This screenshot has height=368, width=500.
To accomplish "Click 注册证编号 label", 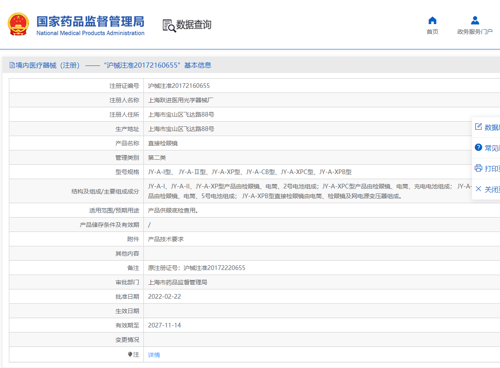I will [x=124, y=86].
